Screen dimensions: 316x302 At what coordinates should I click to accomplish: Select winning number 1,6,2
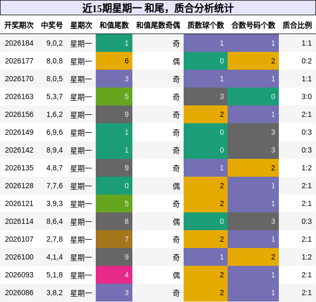[54, 114]
